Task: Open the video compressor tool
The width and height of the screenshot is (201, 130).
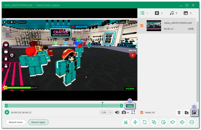Action: (x=135, y=122)
